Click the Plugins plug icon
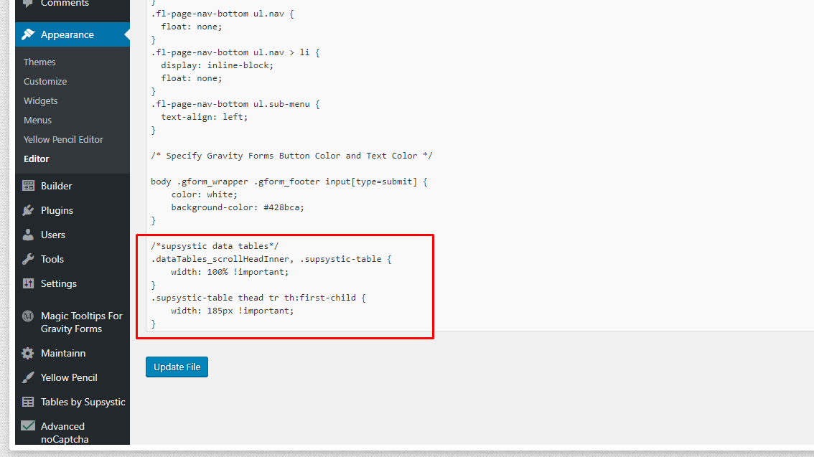 click(x=28, y=210)
